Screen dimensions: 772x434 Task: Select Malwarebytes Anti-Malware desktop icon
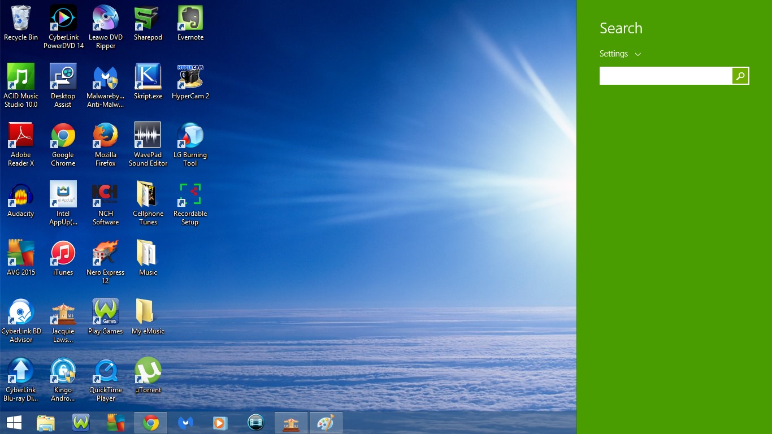(106, 86)
